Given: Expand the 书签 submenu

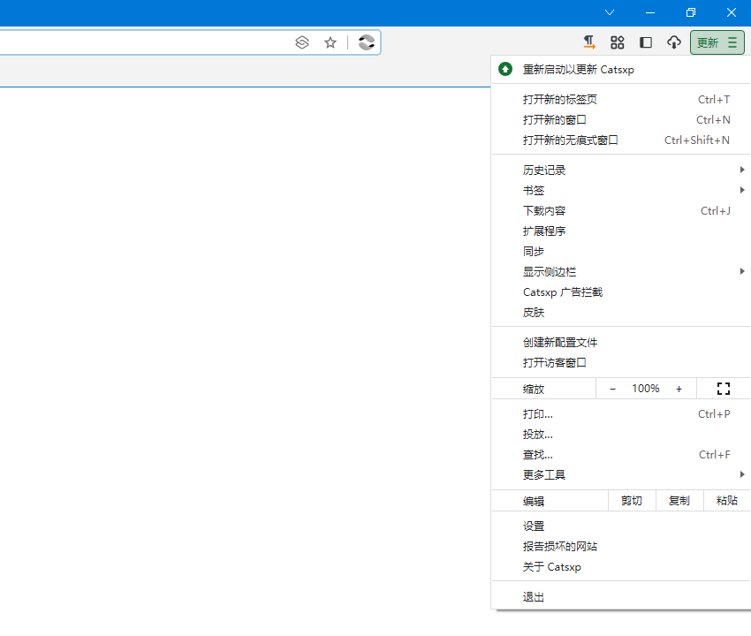Looking at the screenshot, I should (x=621, y=191).
